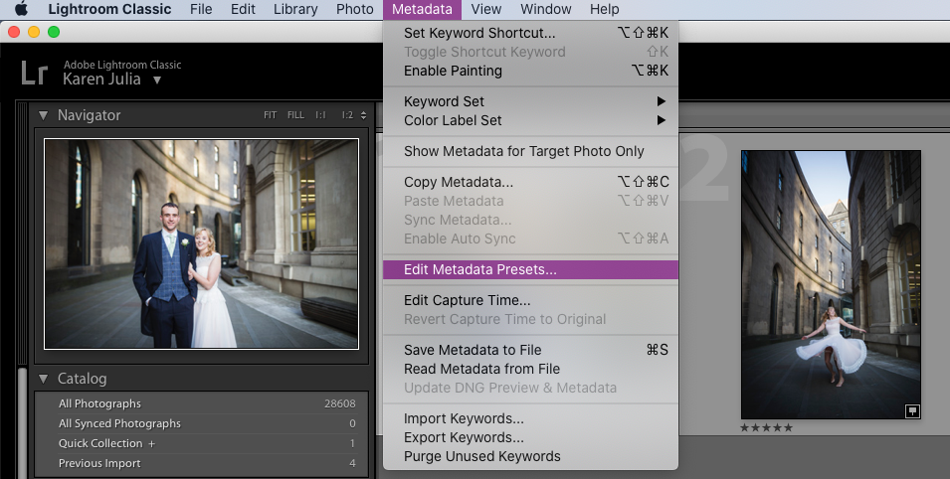
Task: Toggle Show Metadata for Target Photo Only
Action: [x=530, y=151]
